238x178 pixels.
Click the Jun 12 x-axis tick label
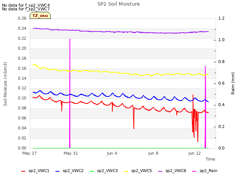pyautogui.click(x=194, y=153)
